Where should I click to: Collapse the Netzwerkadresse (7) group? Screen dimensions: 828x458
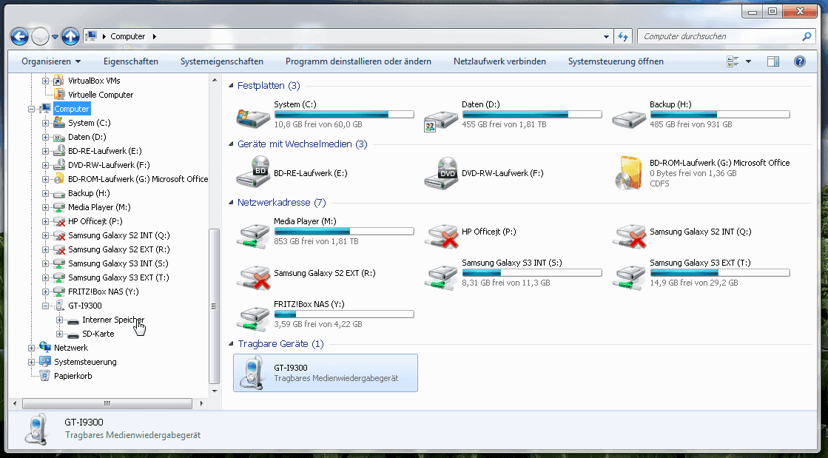click(x=232, y=202)
